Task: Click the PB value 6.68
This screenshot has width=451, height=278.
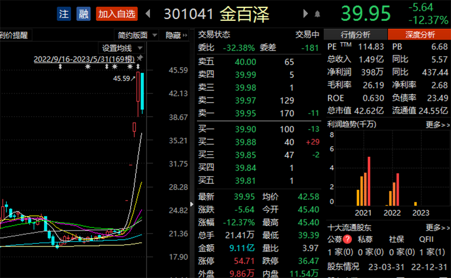Action: coord(440,47)
